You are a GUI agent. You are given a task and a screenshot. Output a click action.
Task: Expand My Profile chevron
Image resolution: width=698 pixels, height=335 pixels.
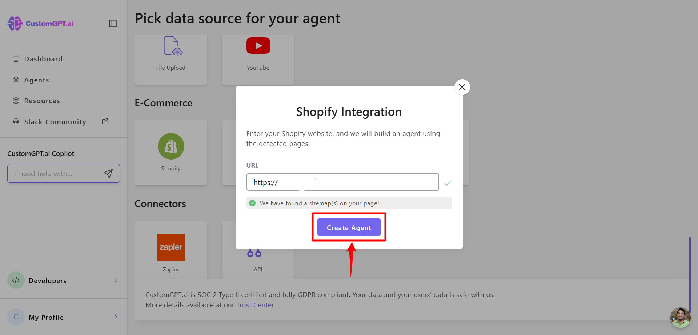click(x=116, y=317)
